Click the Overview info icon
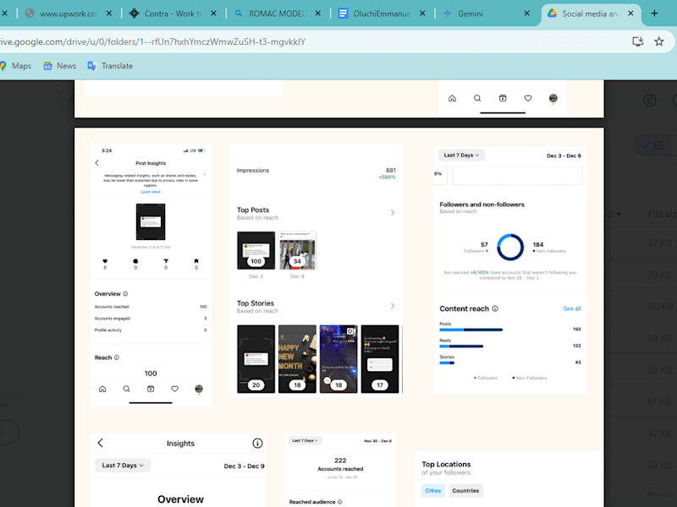Image resolution: width=677 pixels, height=507 pixels. 125,293
